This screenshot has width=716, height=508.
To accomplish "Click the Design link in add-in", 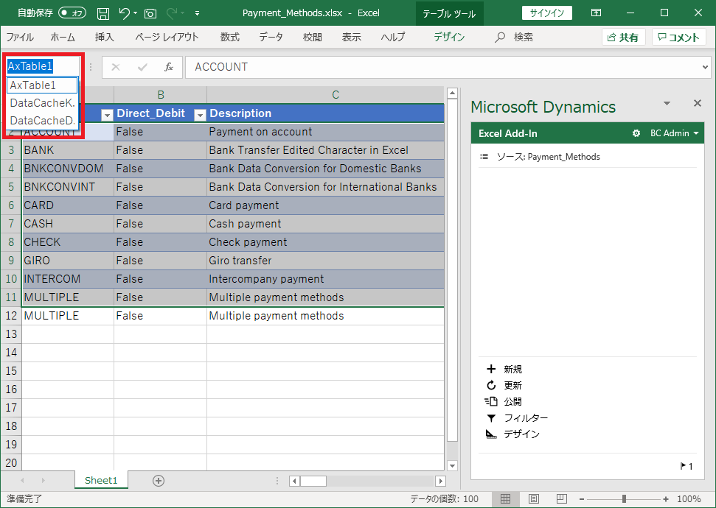I will 521,434.
